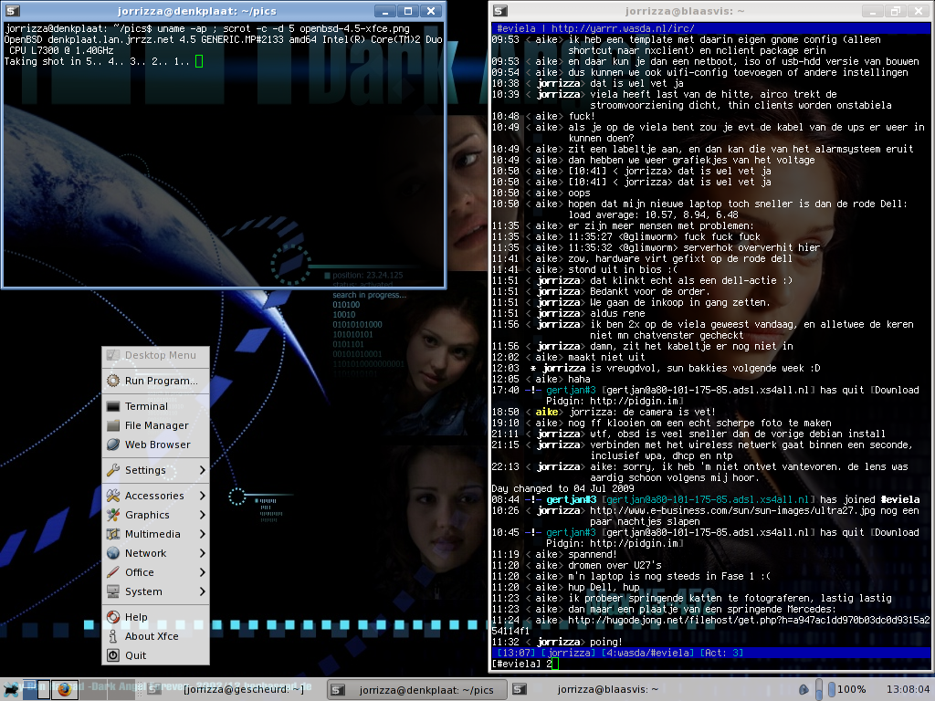Click the power icon next to Quit

click(x=112, y=655)
